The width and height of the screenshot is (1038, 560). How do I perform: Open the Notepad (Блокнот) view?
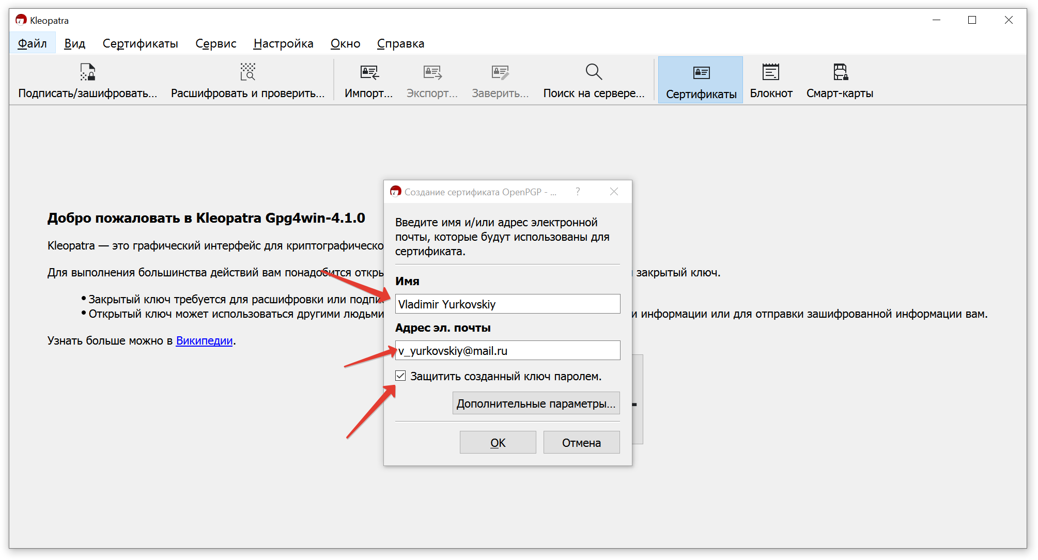(771, 80)
